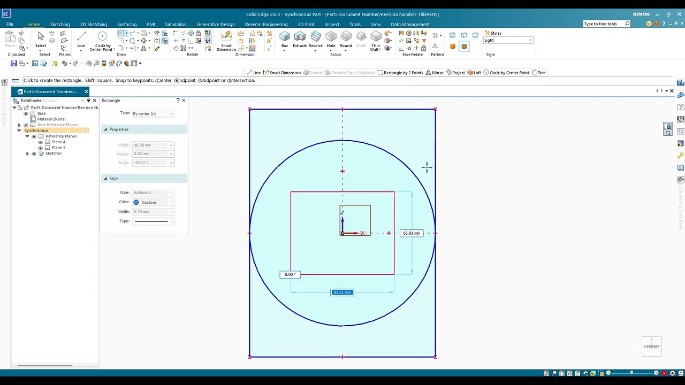685x385 pixels.
Task: Open the Data Management tab
Action: (410, 24)
